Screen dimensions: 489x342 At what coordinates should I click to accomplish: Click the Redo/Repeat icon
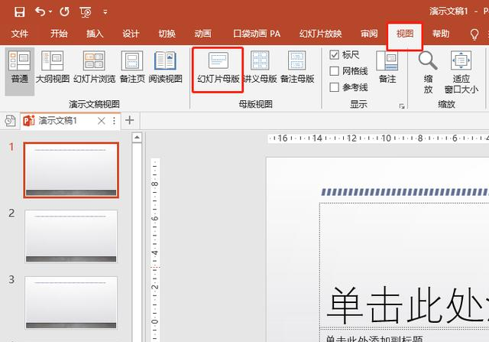click(64, 12)
